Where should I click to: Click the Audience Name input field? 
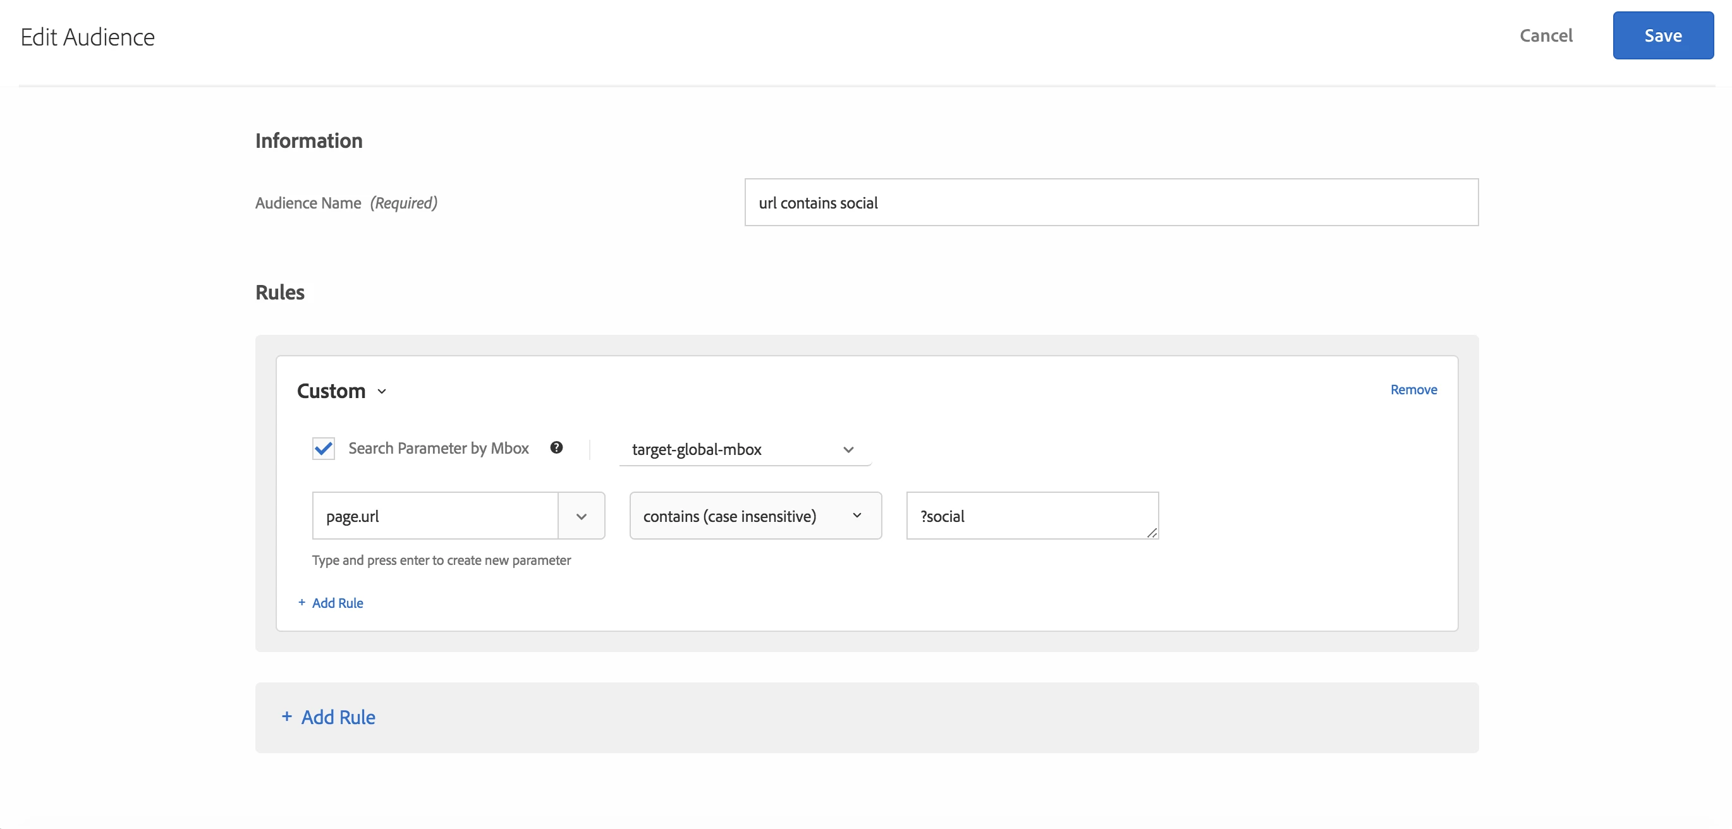pyautogui.click(x=1111, y=202)
